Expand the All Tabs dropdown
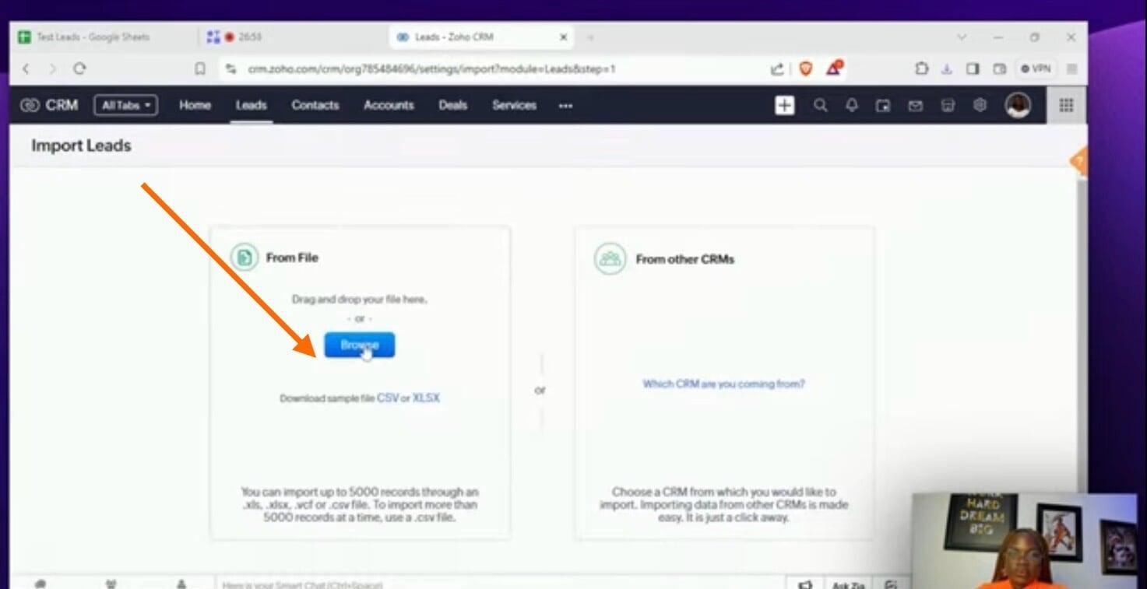This screenshot has width=1147, height=589. (125, 105)
